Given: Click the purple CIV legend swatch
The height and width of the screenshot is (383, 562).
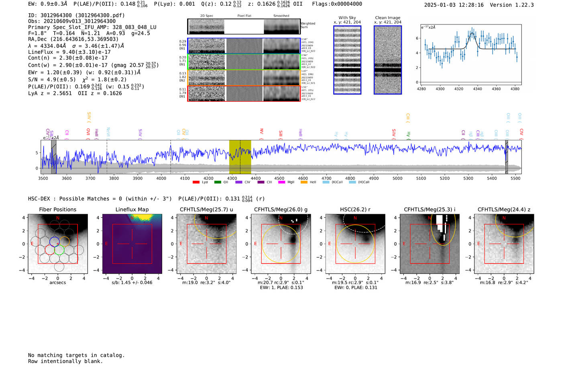Looking at the screenshot, I should pyautogui.click(x=239, y=182).
